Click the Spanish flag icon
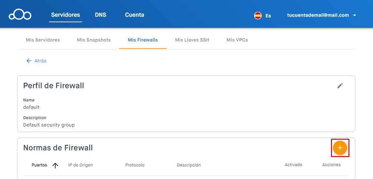The height and width of the screenshot is (179, 373). pyautogui.click(x=258, y=16)
